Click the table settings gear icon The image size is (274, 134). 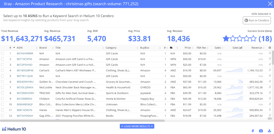[270, 48]
